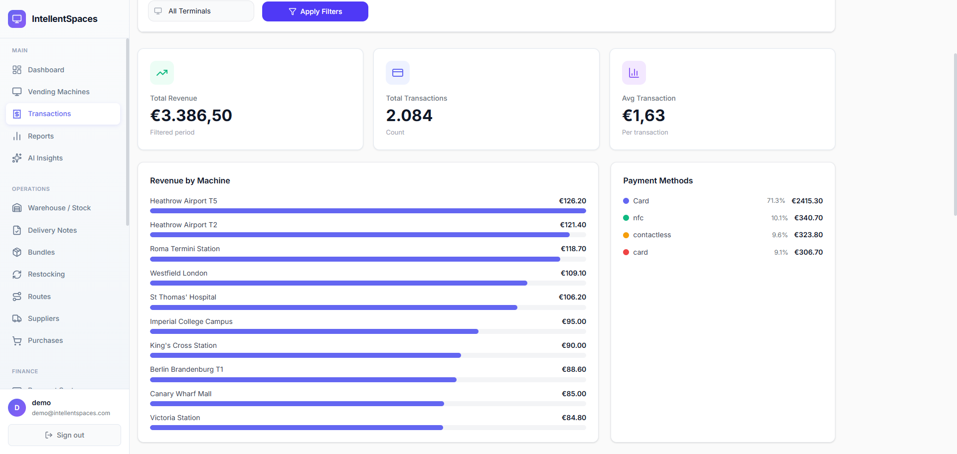Click the Sign out button
The width and height of the screenshot is (957, 454).
pyautogui.click(x=64, y=435)
